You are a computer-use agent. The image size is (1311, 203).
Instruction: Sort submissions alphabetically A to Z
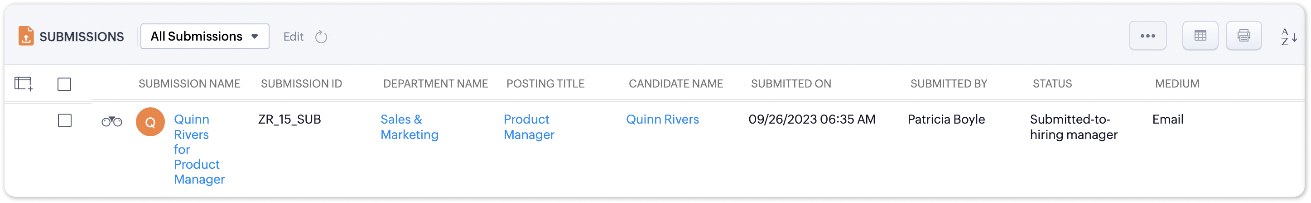[1288, 37]
